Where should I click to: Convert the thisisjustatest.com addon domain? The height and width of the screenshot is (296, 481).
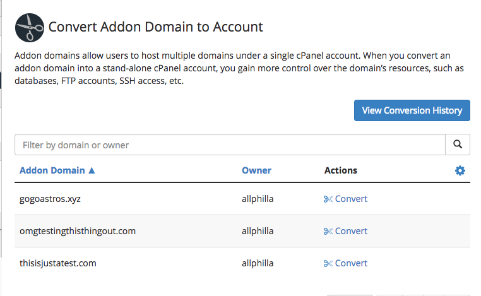pos(351,263)
